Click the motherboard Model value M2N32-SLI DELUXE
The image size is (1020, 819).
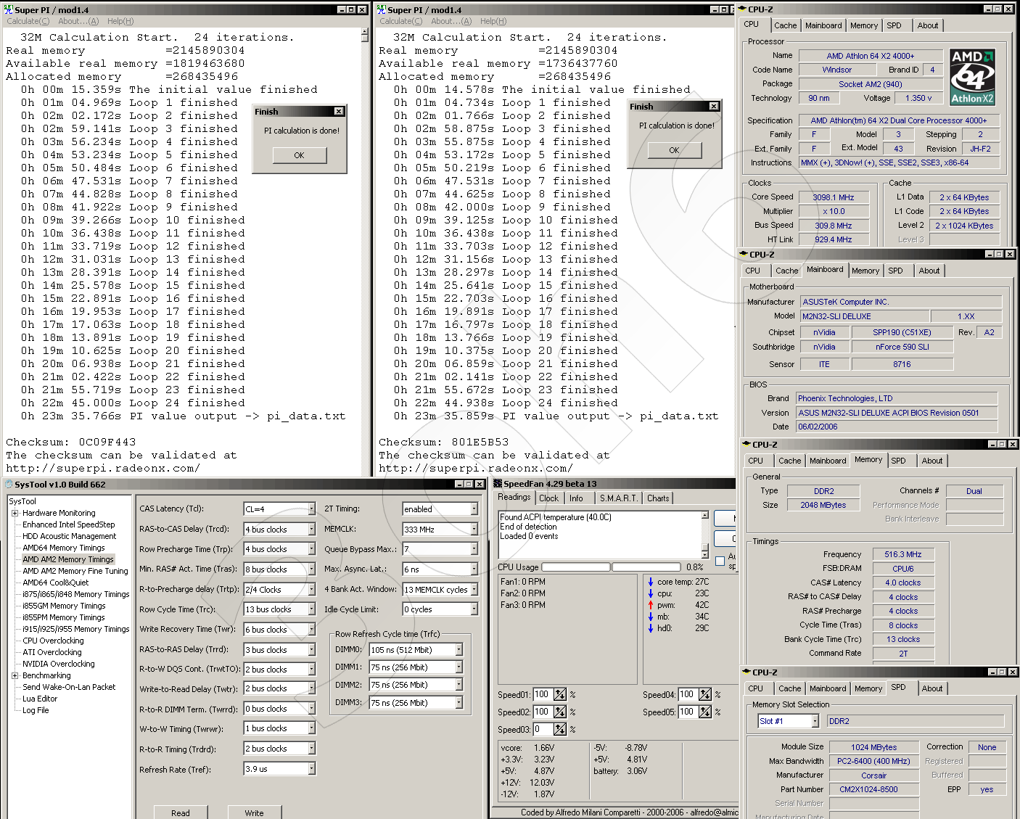coord(865,316)
